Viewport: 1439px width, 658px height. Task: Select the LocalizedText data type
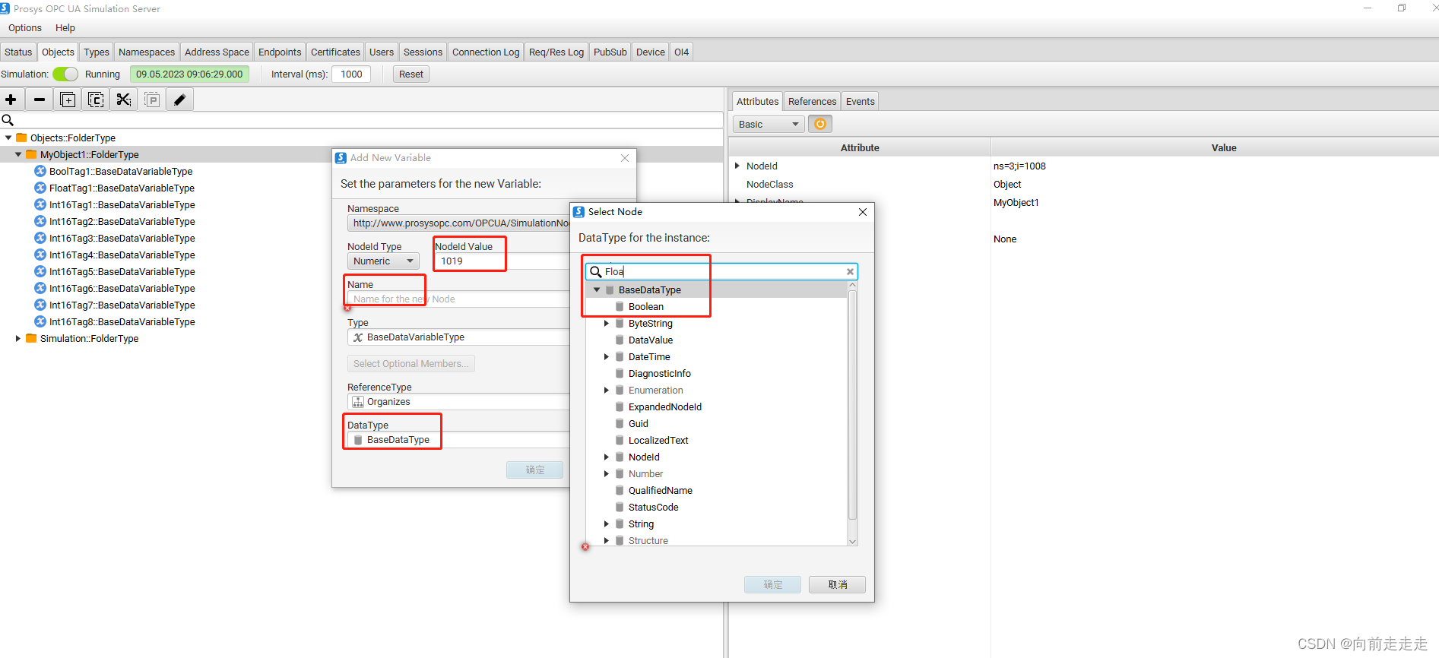click(658, 441)
